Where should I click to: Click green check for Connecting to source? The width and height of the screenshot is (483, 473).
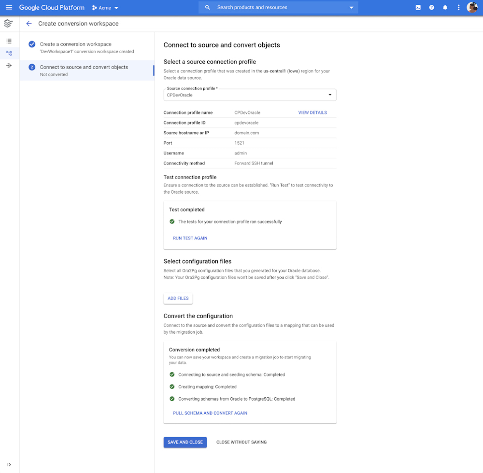coord(172,375)
